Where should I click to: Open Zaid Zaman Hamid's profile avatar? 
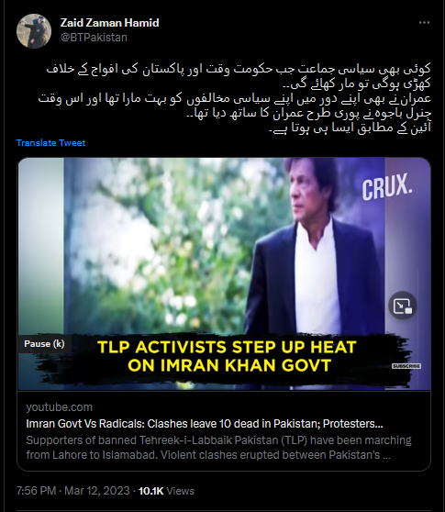34,31
